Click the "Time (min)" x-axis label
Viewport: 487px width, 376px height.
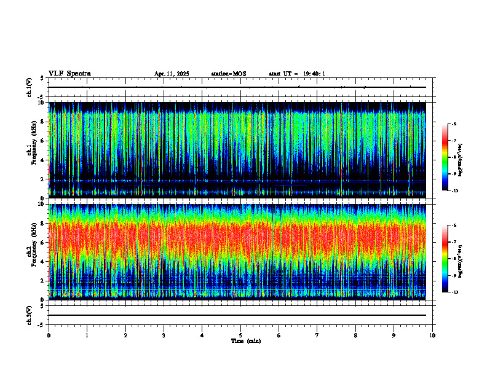[x=246, y=341]
